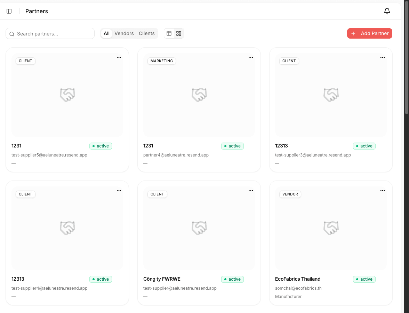The width and height of the screenshot is (409, 313).
Task: Click the Add Partner button
Action: [370, 33]
